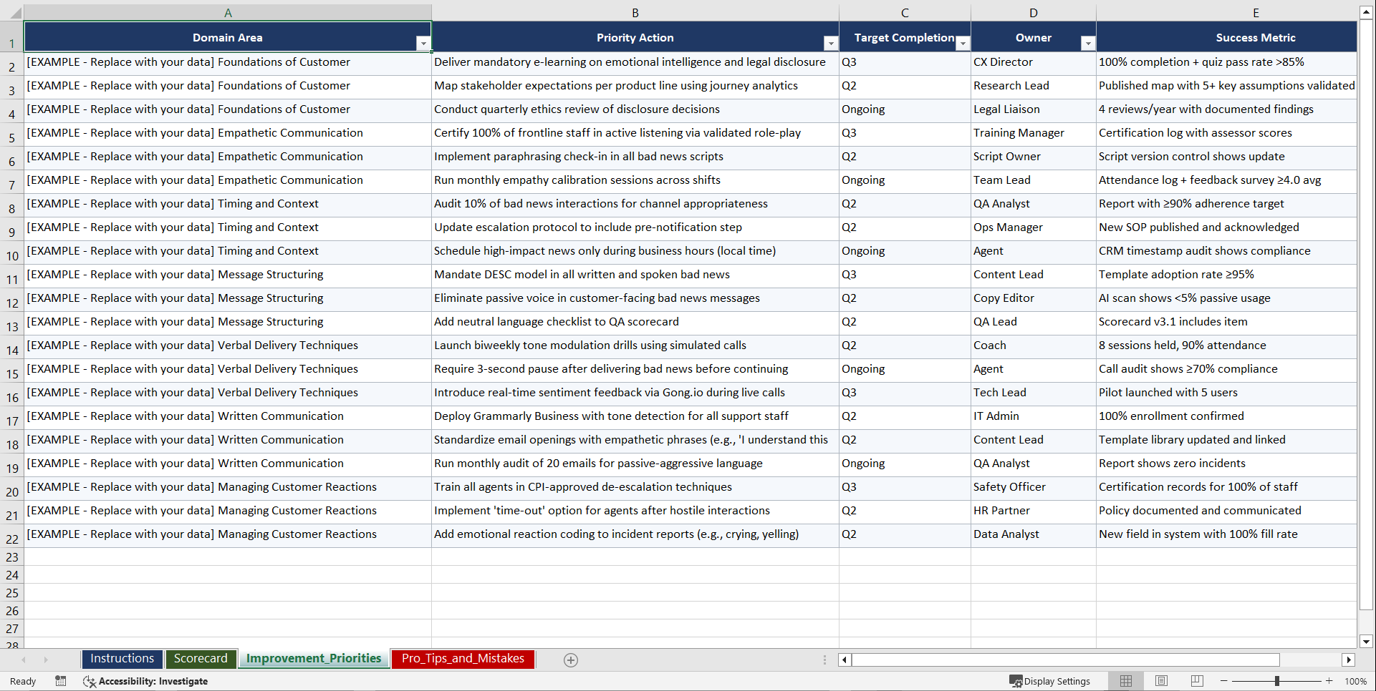
Task: Open the Domain Area filter dropdown
Action: [x=423, y=43]
